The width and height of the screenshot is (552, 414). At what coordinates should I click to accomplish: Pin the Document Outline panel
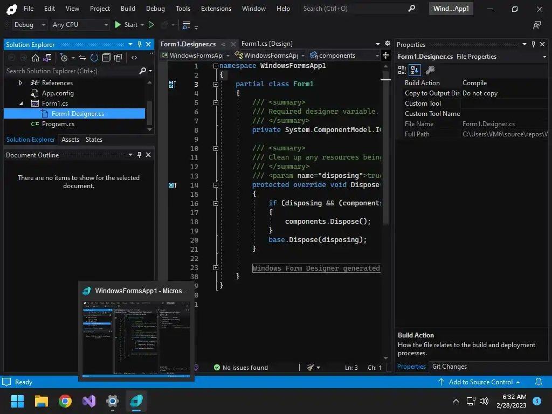coord(140,155)
